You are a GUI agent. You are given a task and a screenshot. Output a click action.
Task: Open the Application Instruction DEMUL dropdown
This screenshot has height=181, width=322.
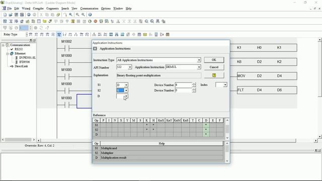click(x=199, y=67)
